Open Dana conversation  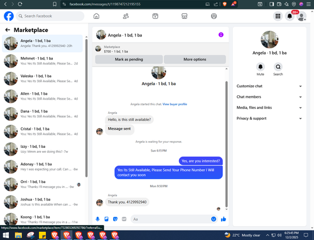pos(43,114)
